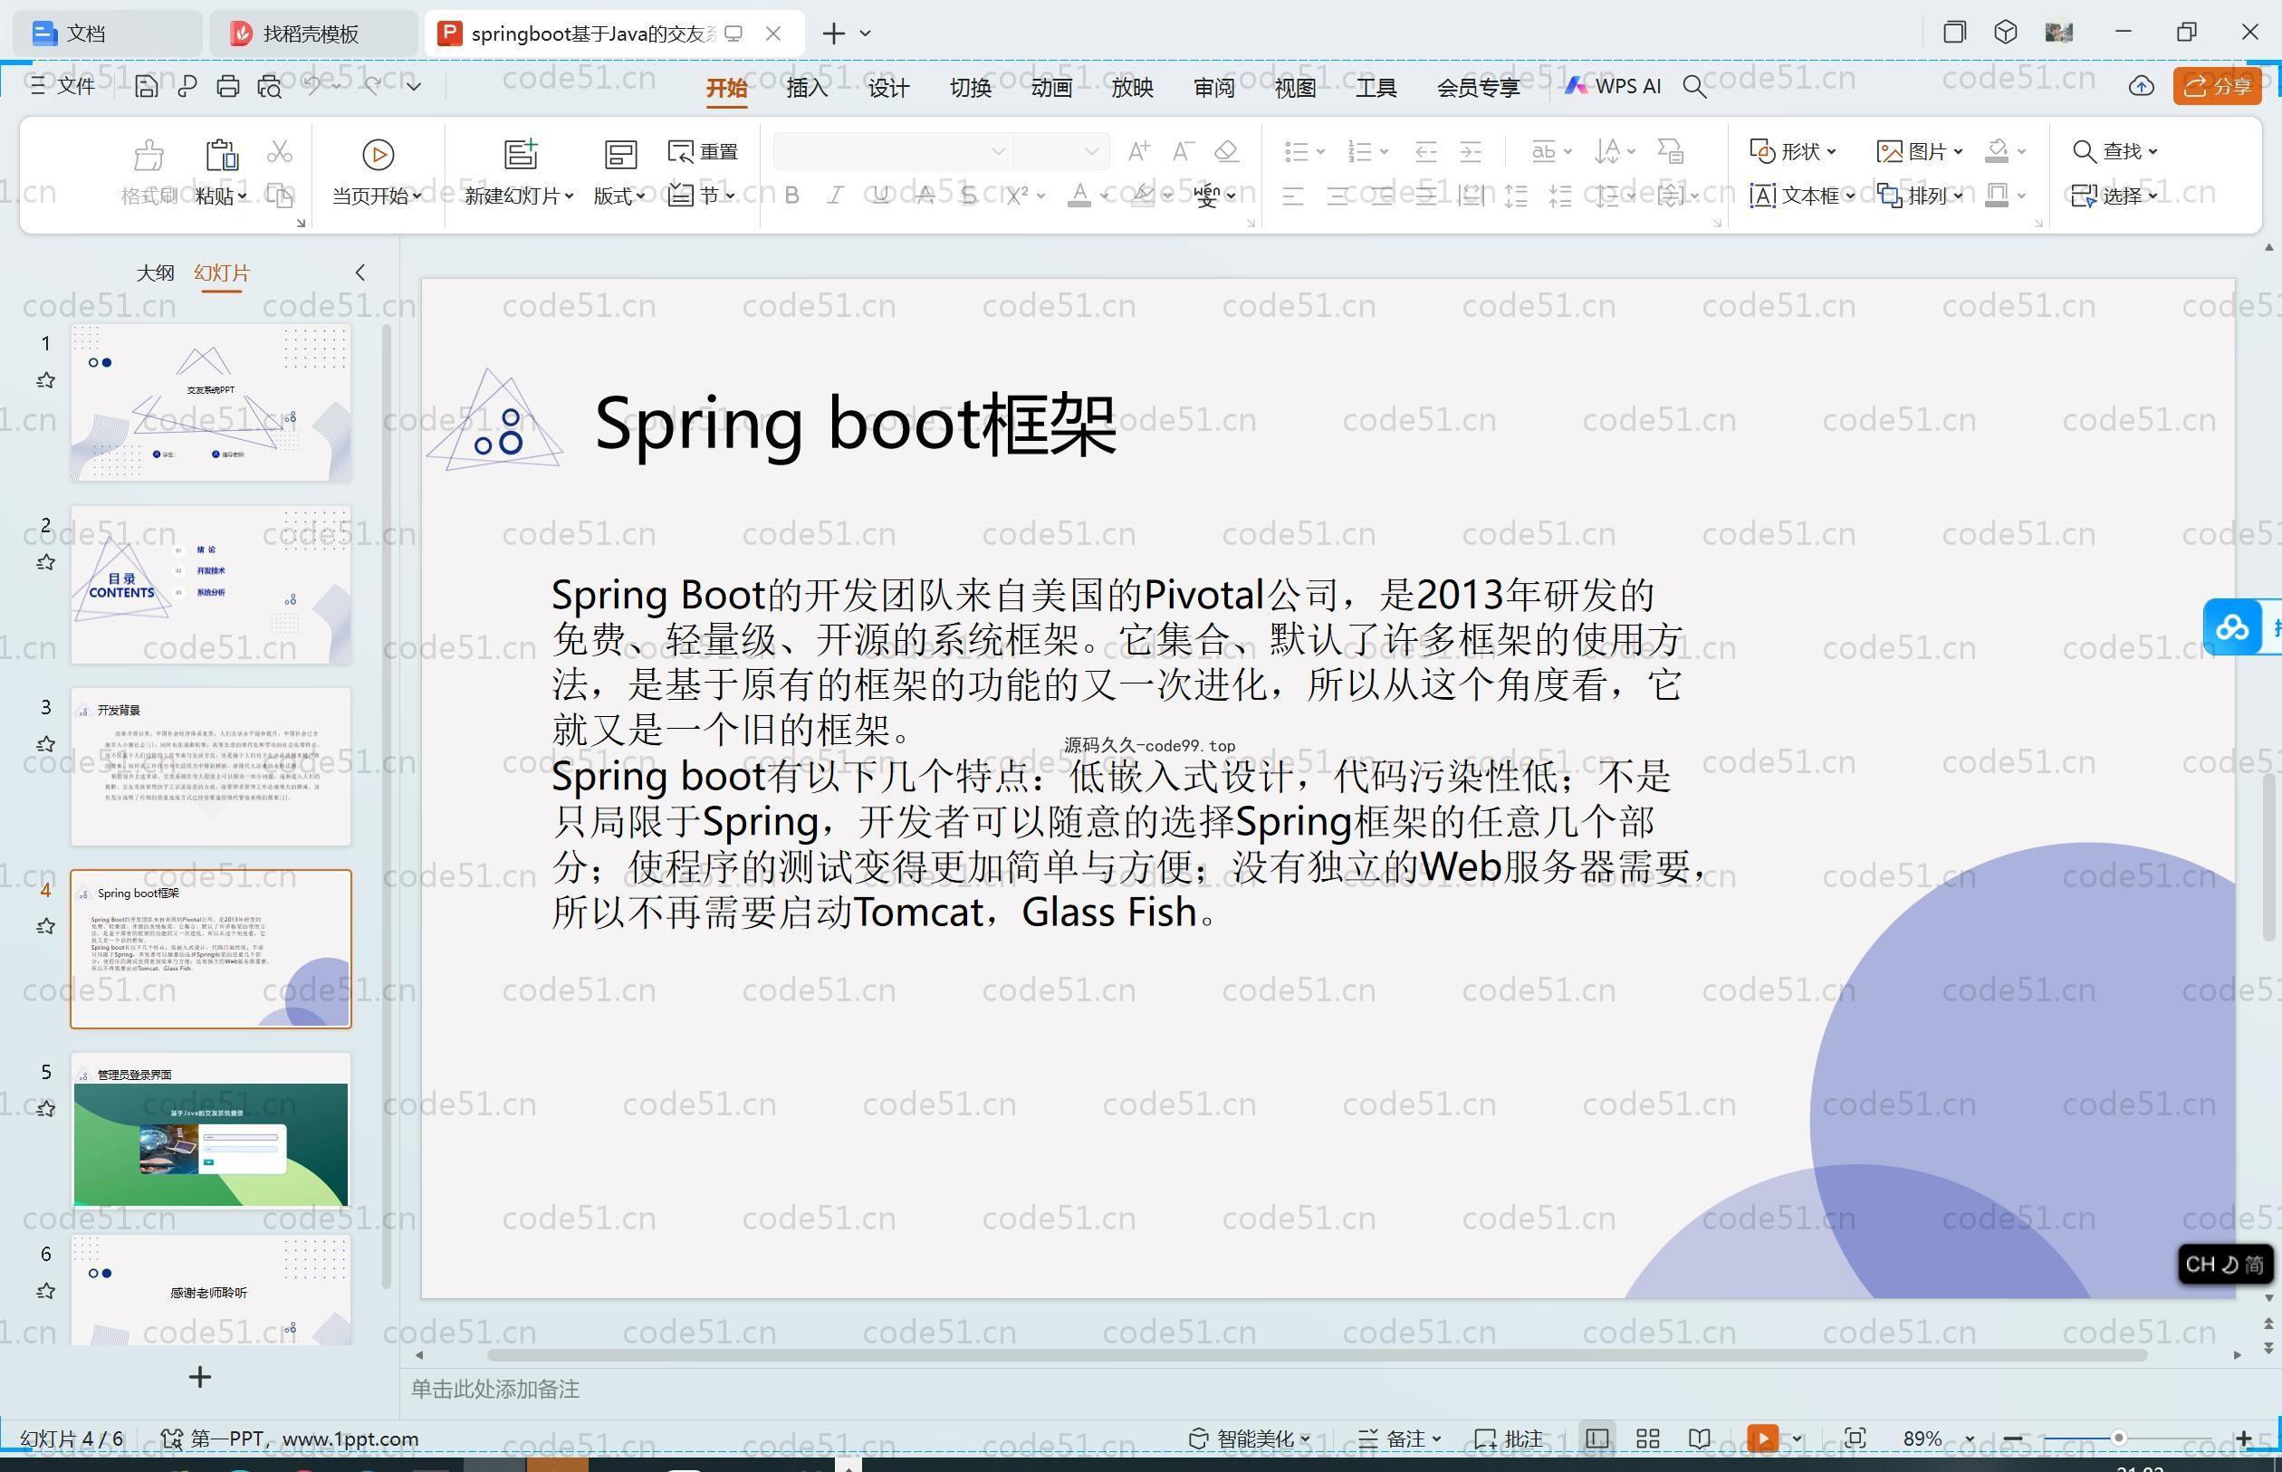
Task: Click the Reset slide button
Action: [703, 151]
